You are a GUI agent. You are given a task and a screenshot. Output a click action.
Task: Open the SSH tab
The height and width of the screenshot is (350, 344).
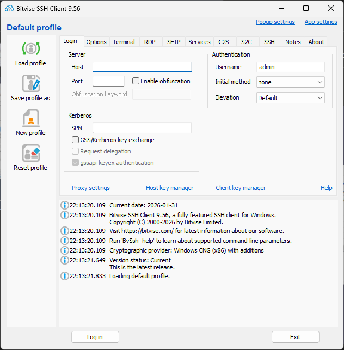pyautogui.click(x=269, y=42)
